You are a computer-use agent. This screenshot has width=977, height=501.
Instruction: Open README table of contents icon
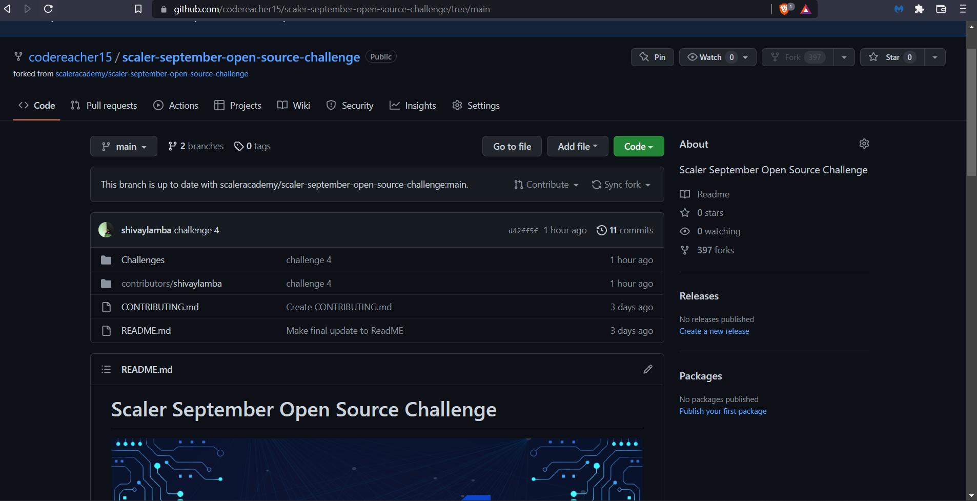106,369
